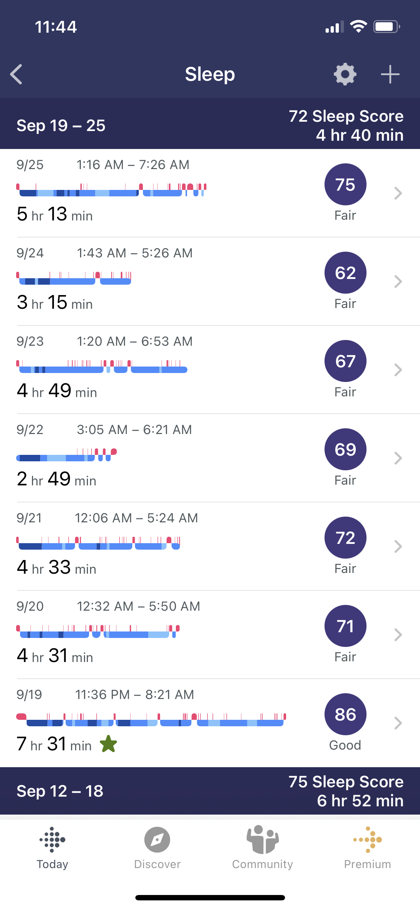Select the 9/21 sleep stages graph
Screen dimensions: 420x909
coord(98,544)
